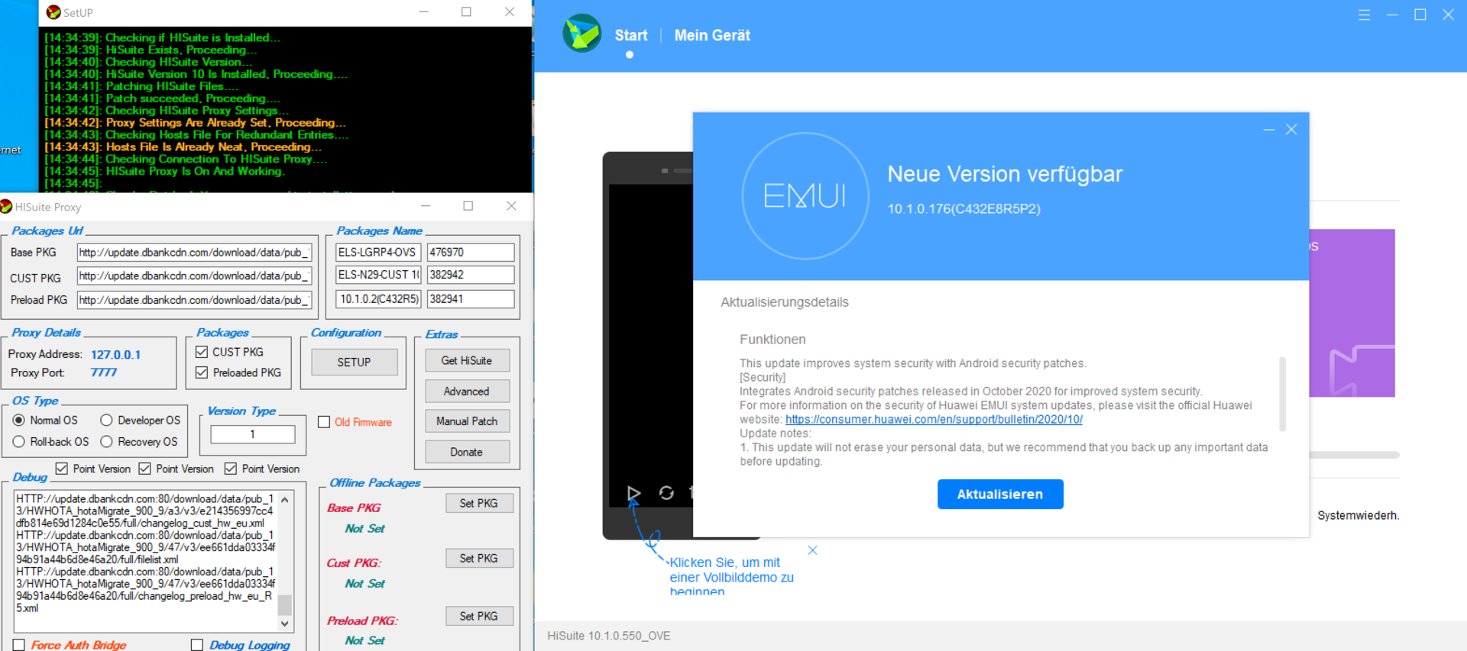1467x651 pixels.
Task: Select the Roll-back OS radio button
Action: [x=19, y=442]
